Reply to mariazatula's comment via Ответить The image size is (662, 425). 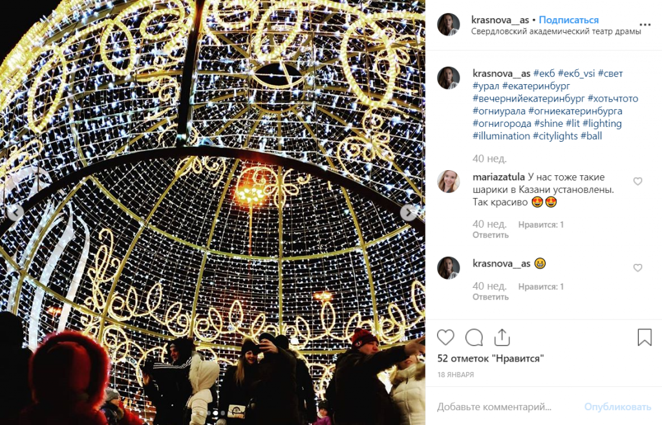491,235
